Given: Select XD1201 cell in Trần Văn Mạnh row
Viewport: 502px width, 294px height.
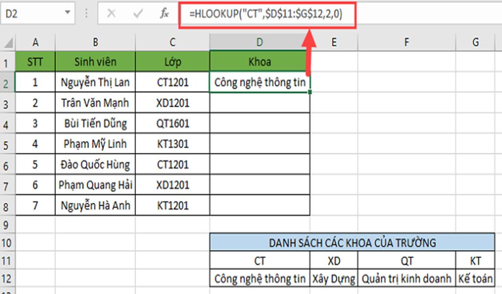Looking at the screenshot, I should 173,103.
